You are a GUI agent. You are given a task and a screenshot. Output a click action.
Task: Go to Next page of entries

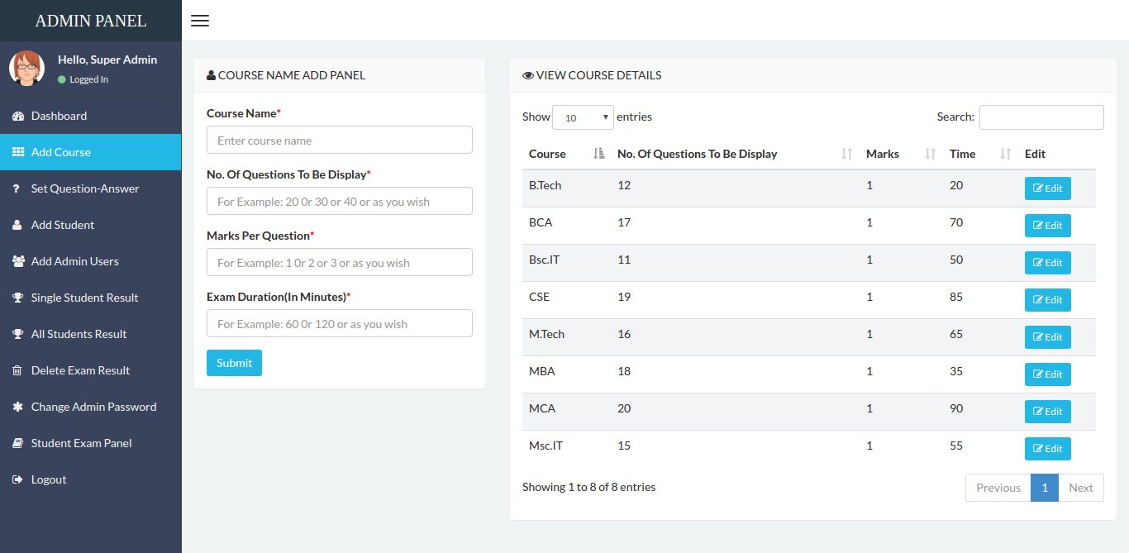(1080, 488)
